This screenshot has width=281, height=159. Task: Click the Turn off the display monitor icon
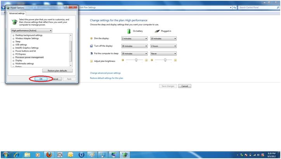(91, 46)
